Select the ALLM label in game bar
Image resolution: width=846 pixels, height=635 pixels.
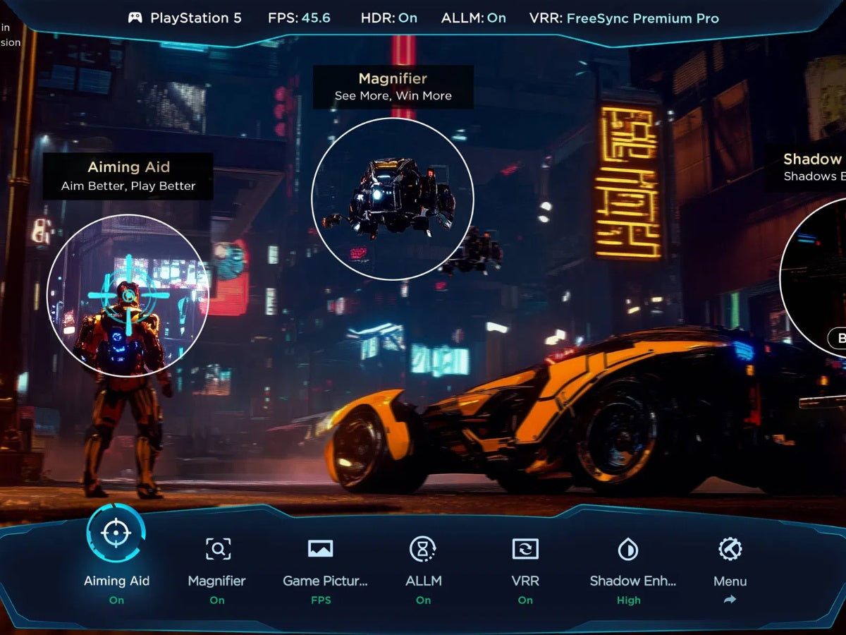tap(424, 581)
